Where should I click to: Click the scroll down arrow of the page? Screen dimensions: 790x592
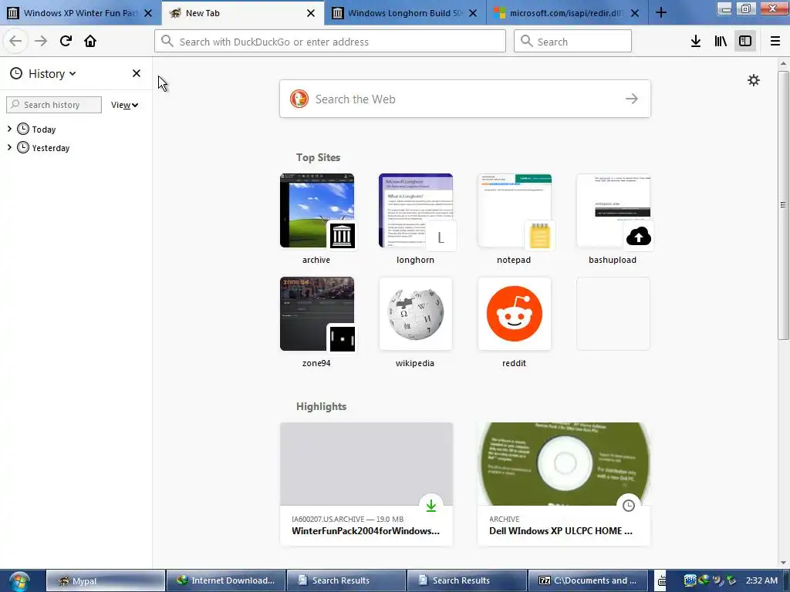pyautogui.click(x=783, y=563)
